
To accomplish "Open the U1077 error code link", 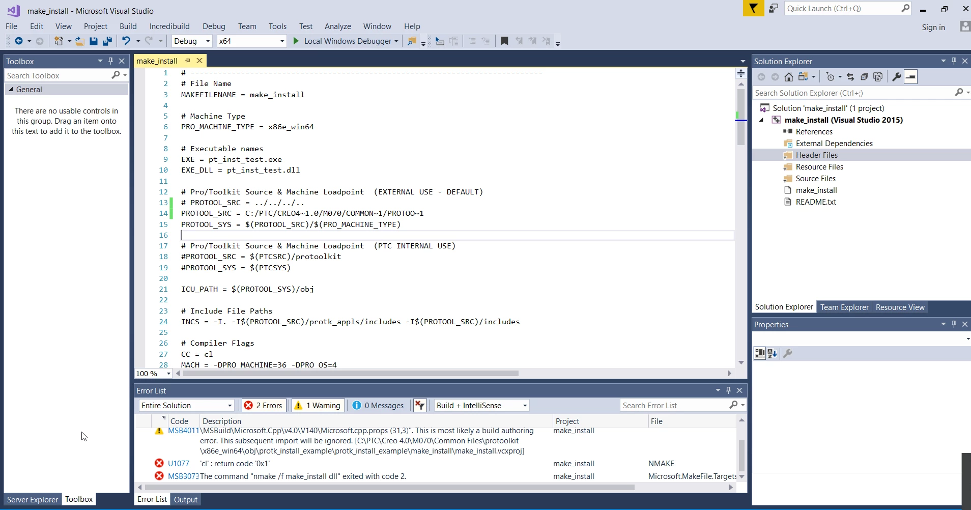I will pos(179,464).
